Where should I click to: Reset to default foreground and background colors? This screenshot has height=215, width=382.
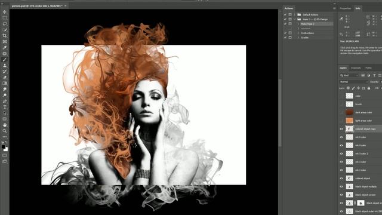(x=2, y=142)
